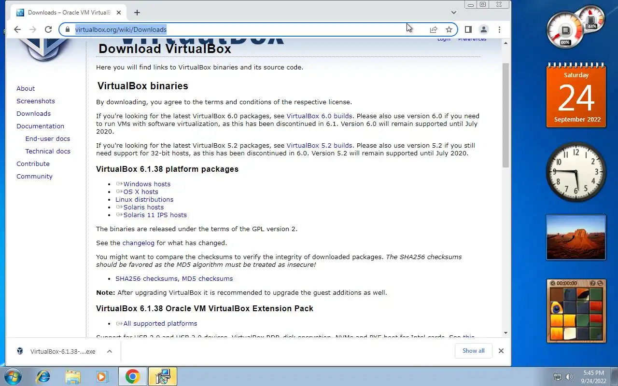Viewport: 618px width, 386px height.
Task: Go back with the browser back arrow
Action: (x=17, y=29)
